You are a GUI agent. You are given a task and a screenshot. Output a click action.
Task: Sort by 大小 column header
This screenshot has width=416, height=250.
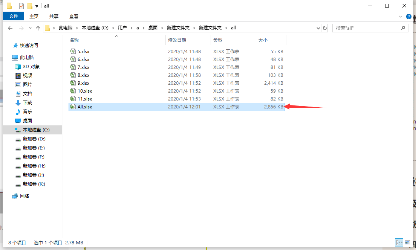coord(263,40)
